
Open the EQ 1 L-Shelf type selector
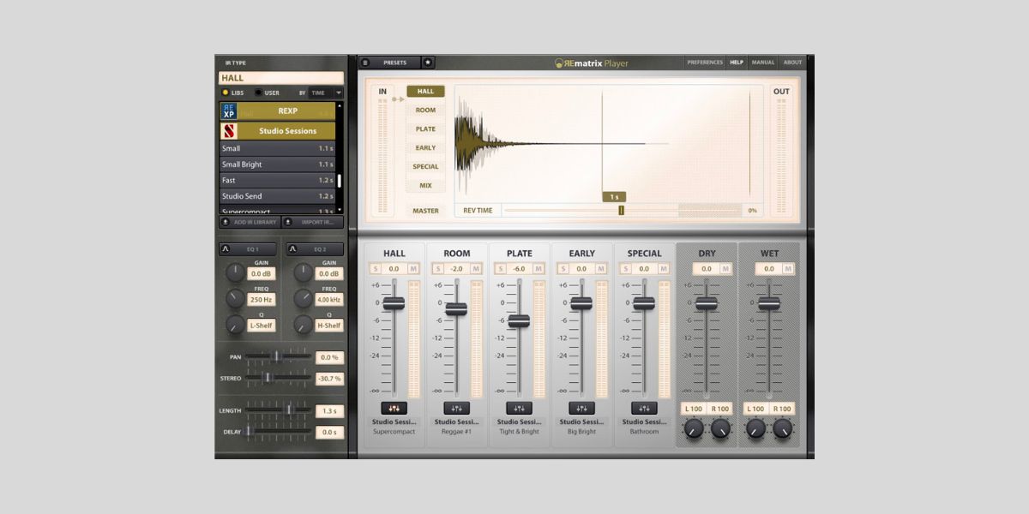[x=262, y=326]
